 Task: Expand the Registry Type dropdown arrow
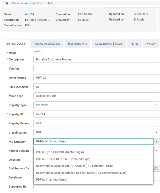pos(156,105)
